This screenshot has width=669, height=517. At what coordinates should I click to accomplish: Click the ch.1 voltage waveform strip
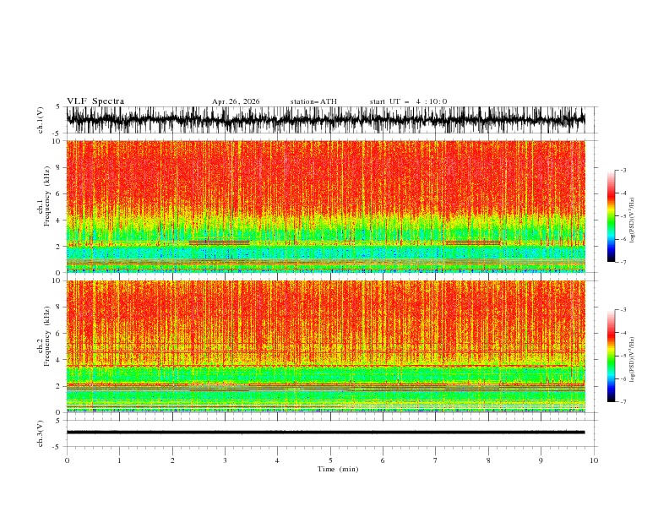pyautogui.click(x=325, y=120)
